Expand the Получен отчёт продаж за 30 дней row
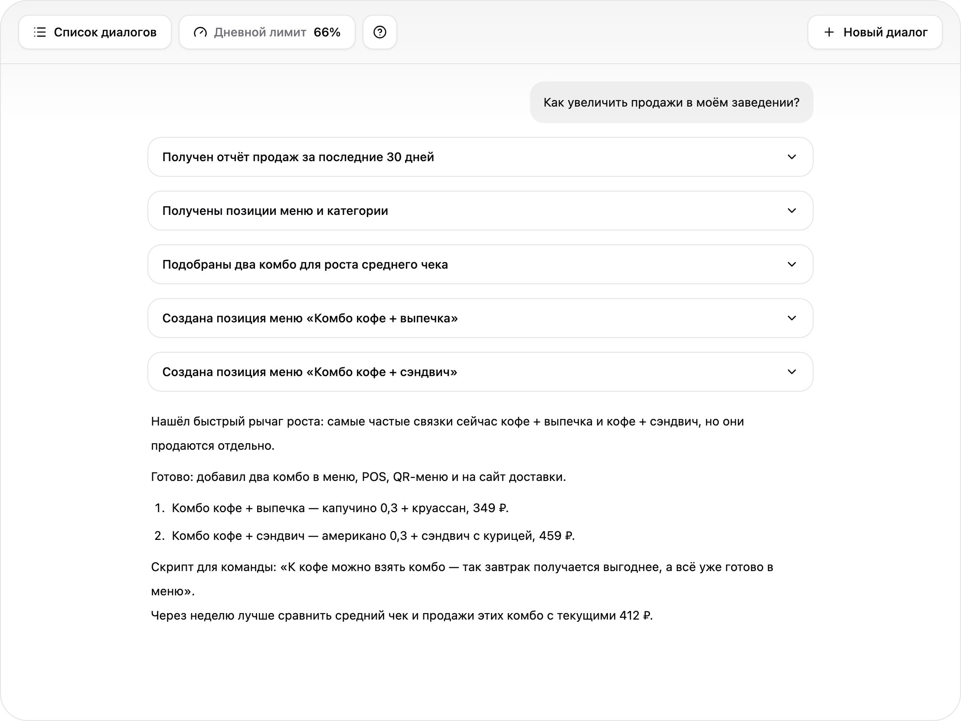The image size is (961, 721). [x=480, y=157]
